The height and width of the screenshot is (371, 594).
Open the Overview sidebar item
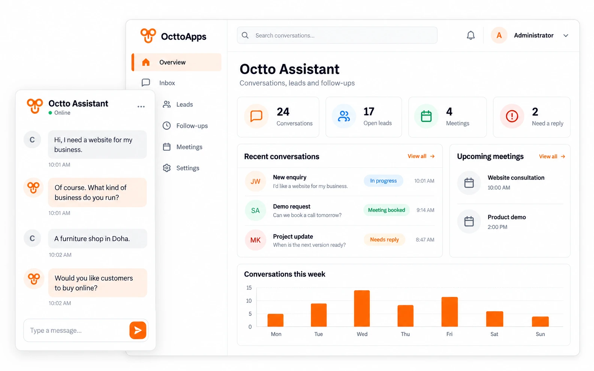click(176, 62)
